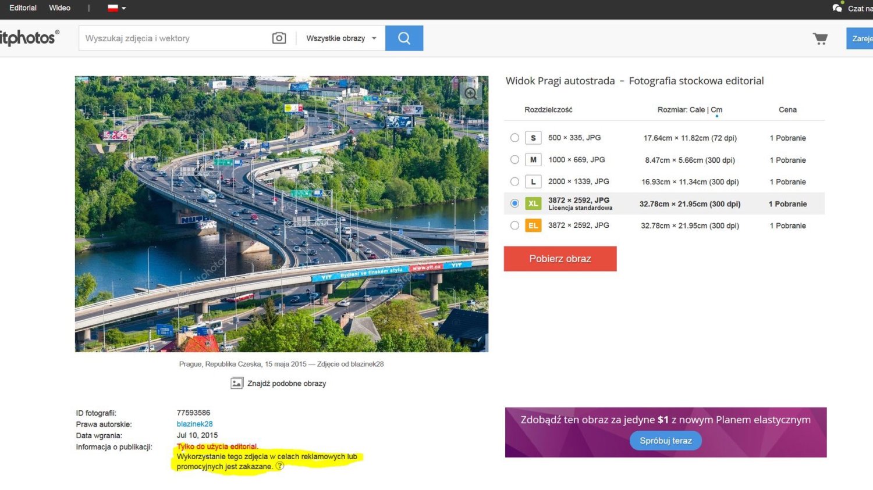Image resolution: width=873 pixels, height=490 pixels.
Task: Open the shopping cart icon
Action: click(820, 39)
